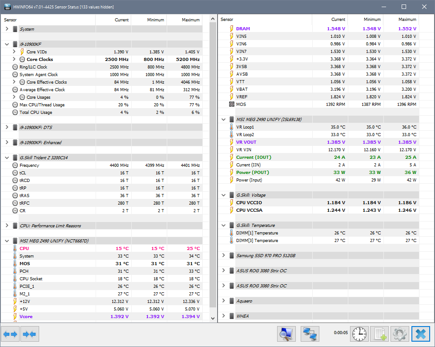435x347 pixels.
Task: Click the collapse columns arrows button
Action: click(x=30, y=334)
